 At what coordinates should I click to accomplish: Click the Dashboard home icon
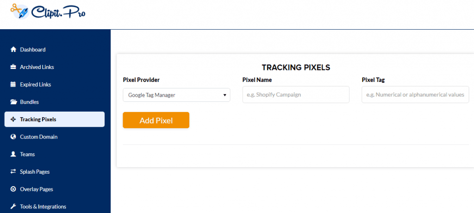[x=13, y=50]
